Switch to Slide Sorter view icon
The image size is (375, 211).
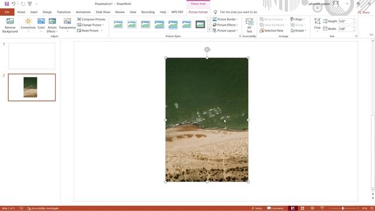[x=302, y=209]
